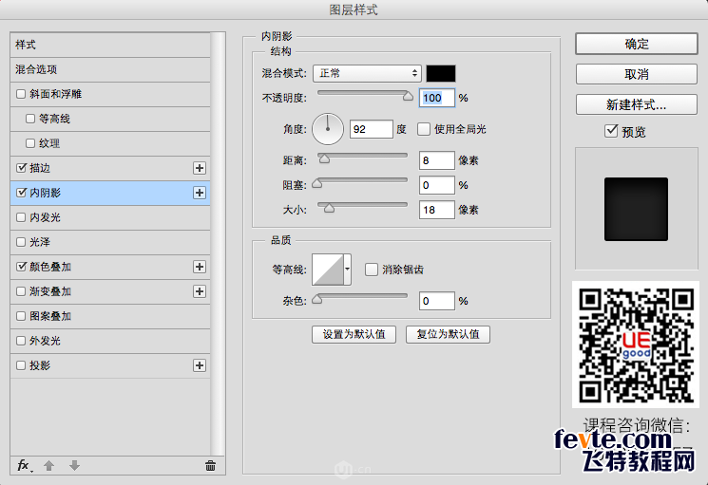Screen dimensions: 708x485
Task: Click the plus icon beside 渐变叠加
Action: [x=200, y=291]
